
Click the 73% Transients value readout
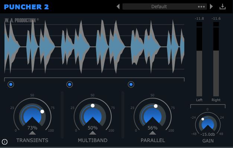click(x=32, y=128)
